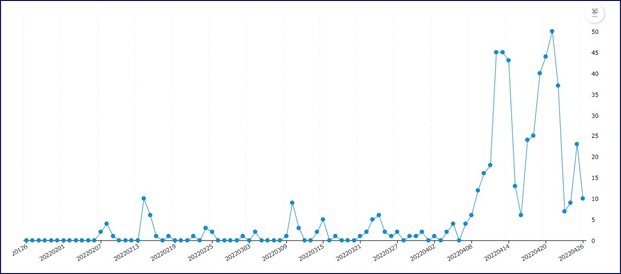Click the data point with value 16

coord(484,173)
